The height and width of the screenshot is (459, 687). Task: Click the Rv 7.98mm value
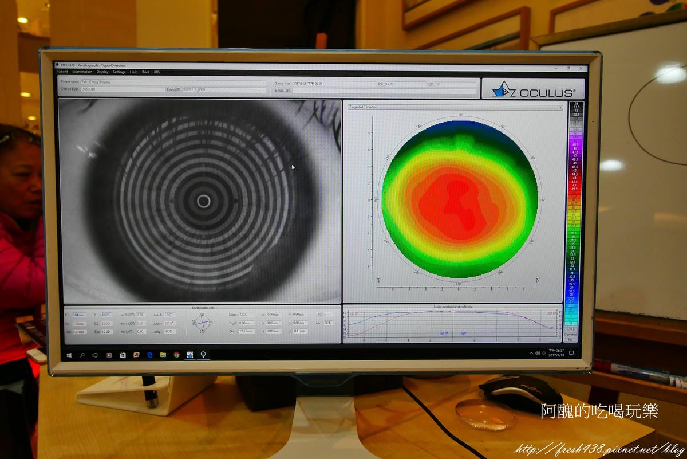79,324
